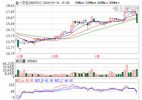The image size is (142, 100).
Task: Click the black 10PMA legend swatch
Action: pyautogui.click(x=95, y=3)
